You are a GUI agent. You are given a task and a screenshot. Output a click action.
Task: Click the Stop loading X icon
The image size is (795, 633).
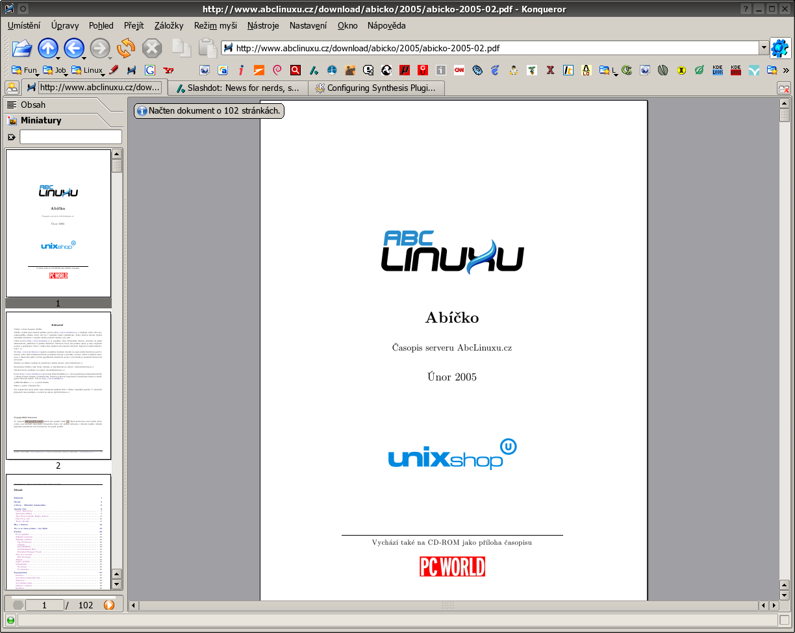coord(152,48)
